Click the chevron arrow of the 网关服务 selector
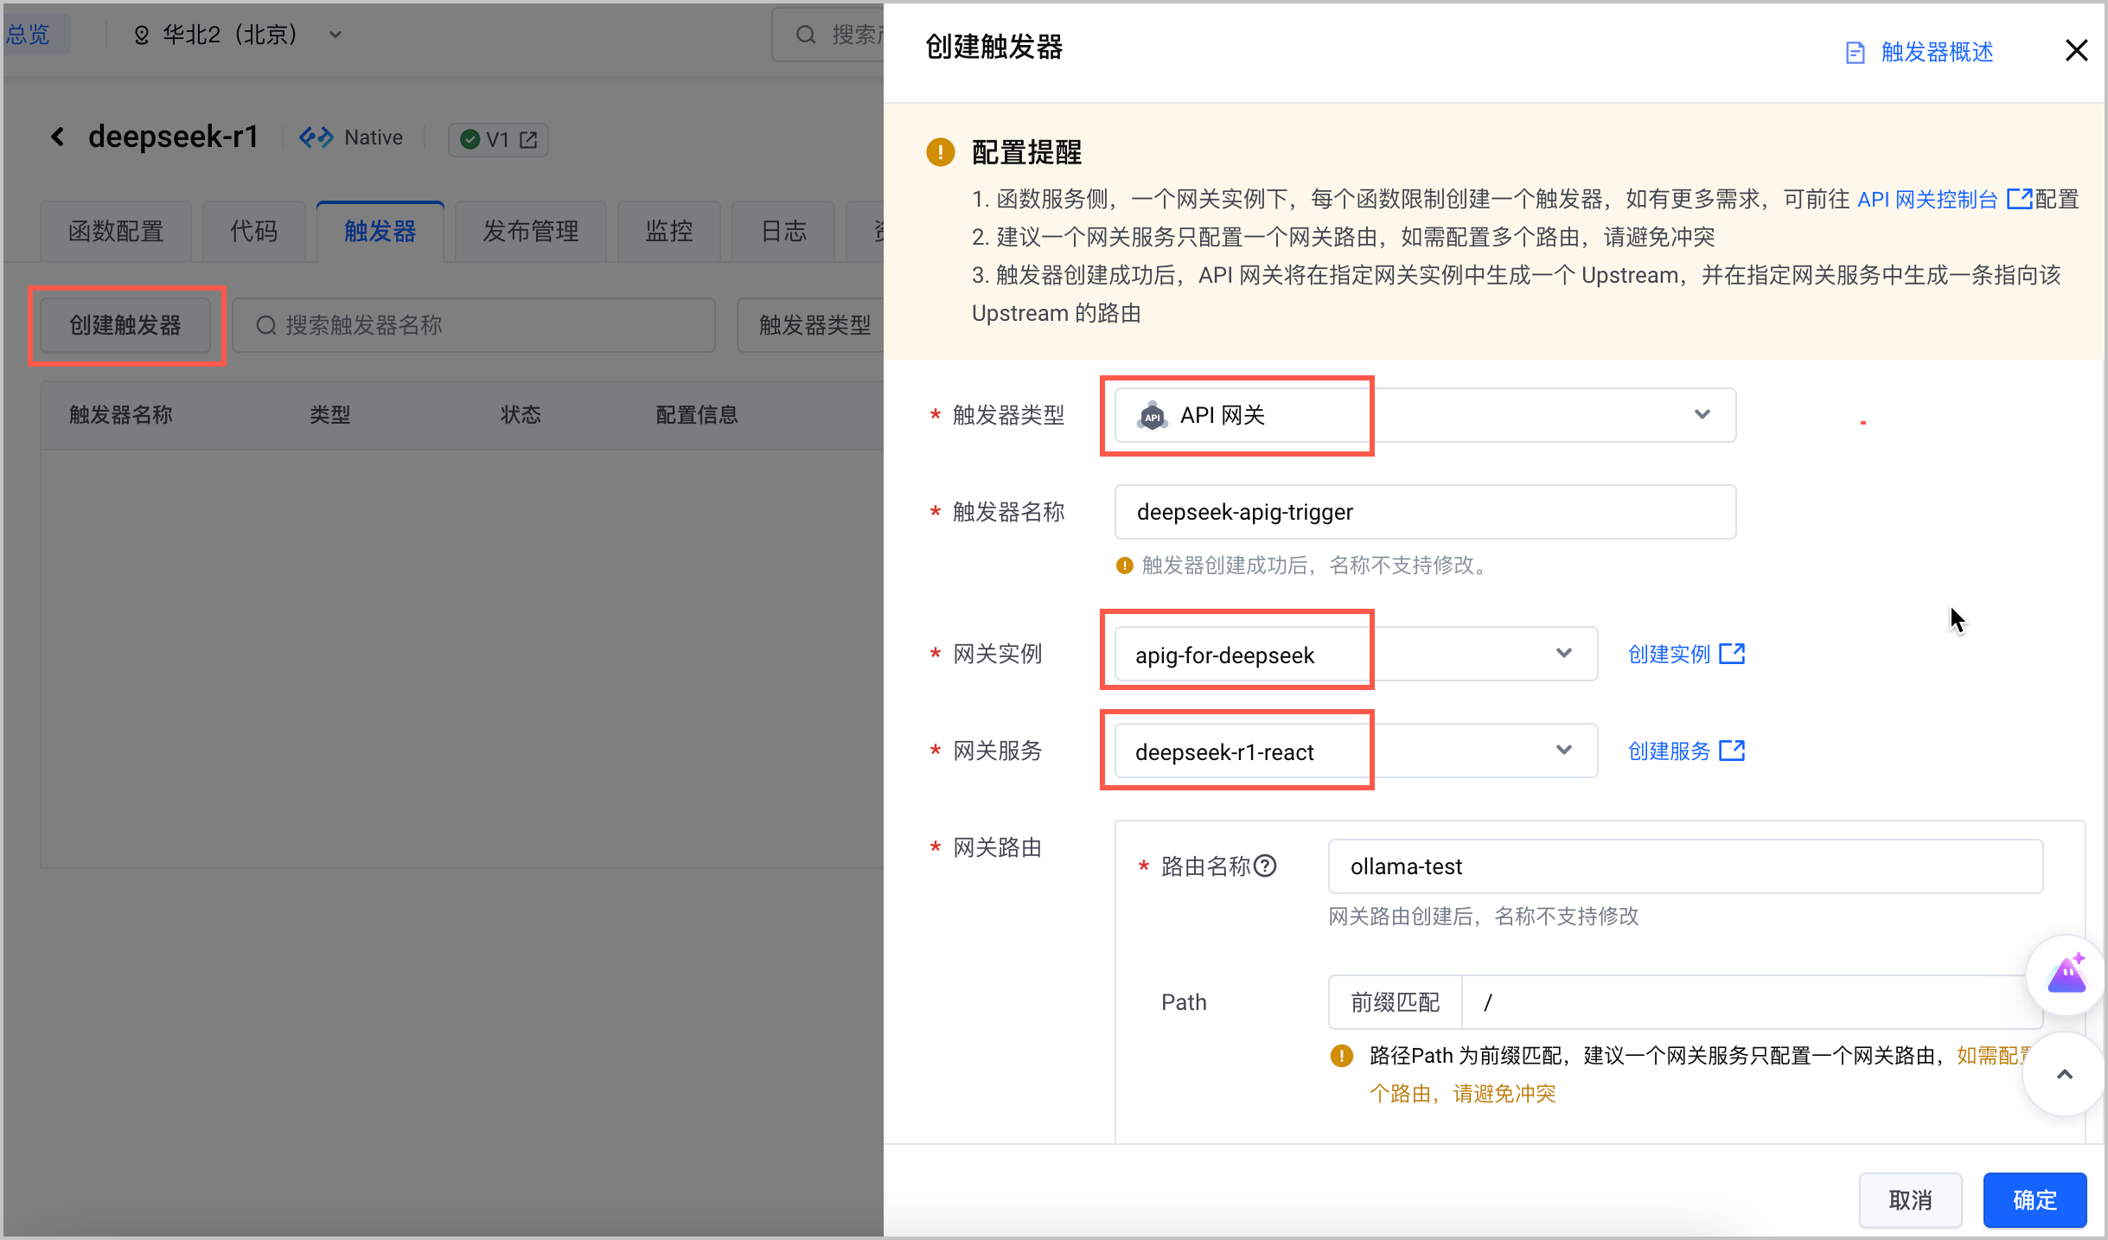The image size is (2108, 1240). [1563, 750]
